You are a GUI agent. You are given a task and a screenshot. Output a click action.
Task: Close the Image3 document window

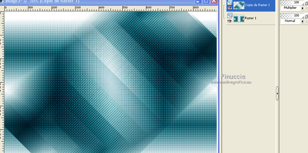[214, 1]
